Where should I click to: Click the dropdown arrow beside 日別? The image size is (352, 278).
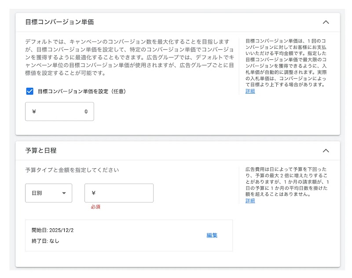tap(65, 193)
